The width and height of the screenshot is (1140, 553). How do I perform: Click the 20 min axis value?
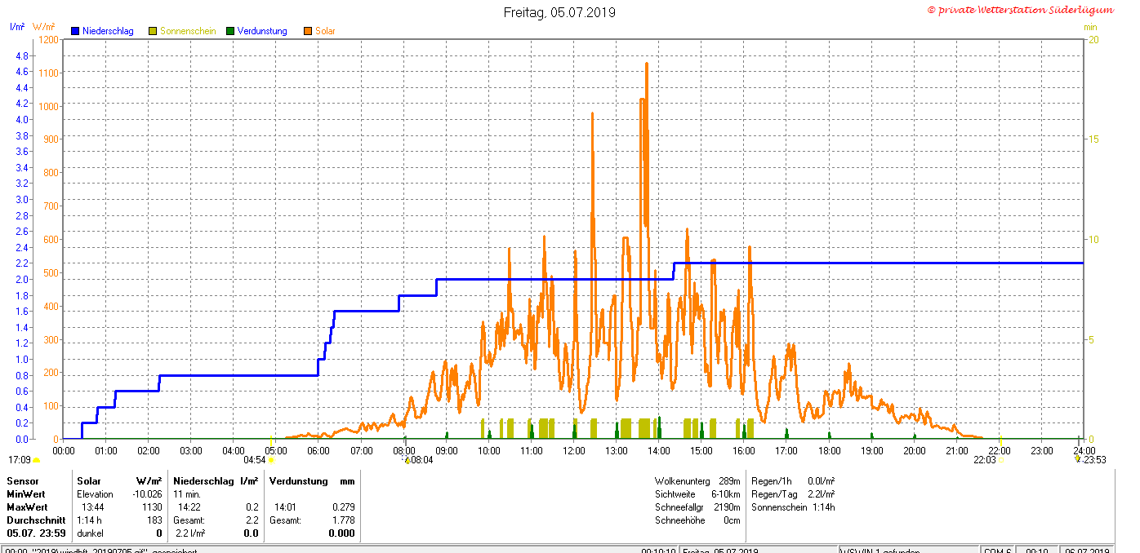(1093, 39)
